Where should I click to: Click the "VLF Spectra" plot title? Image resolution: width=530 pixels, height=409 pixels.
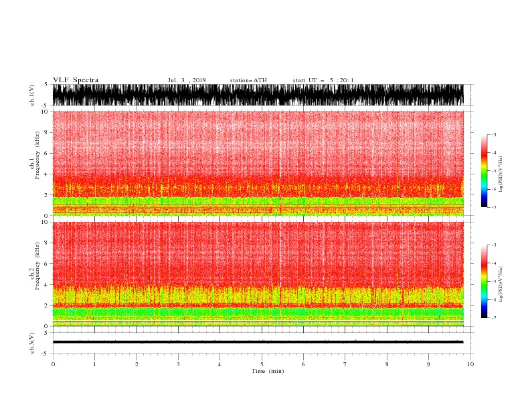(76, 80)
